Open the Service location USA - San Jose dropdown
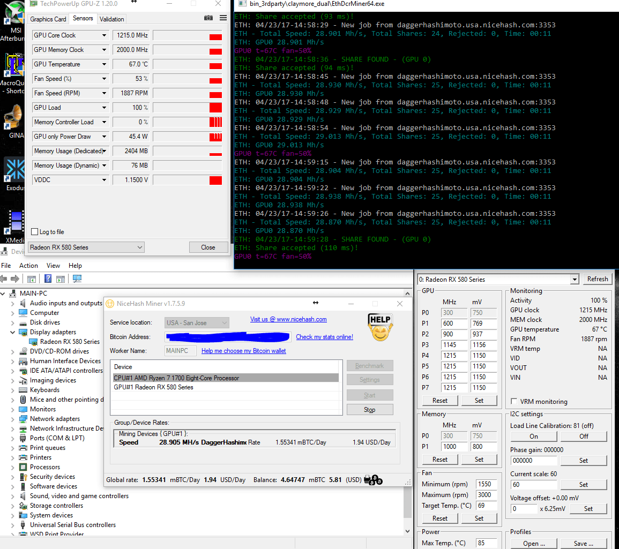 (197, 322)
